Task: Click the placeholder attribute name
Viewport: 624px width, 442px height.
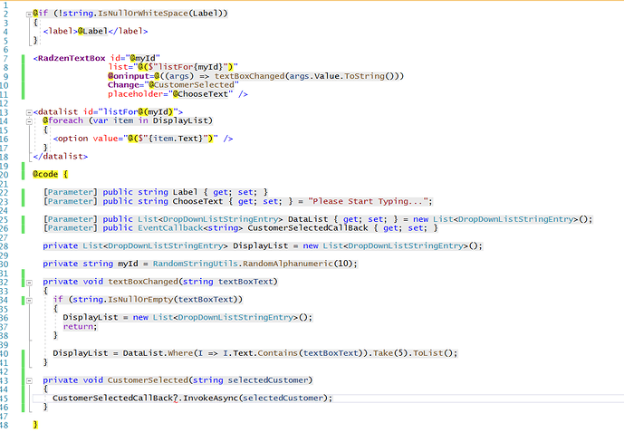Action: pos(135,94)
